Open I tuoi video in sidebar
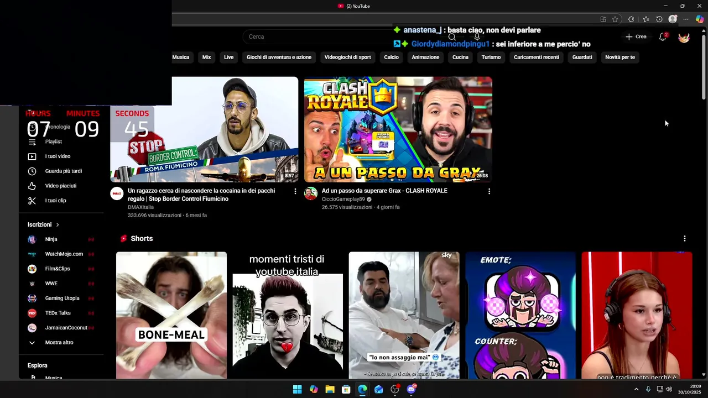The height and width of the screenshot is (398, 708). click(x=61, y=156)
